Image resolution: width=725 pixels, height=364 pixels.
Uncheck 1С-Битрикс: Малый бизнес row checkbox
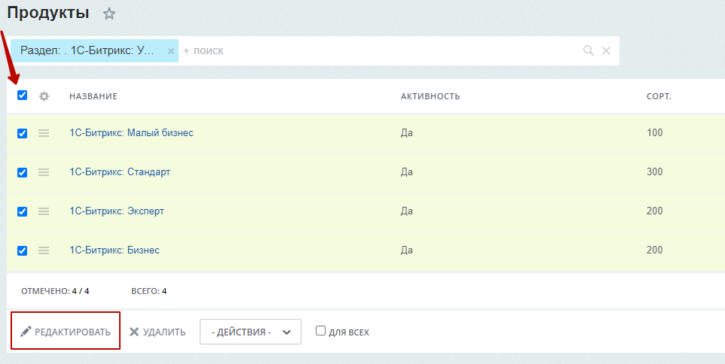[x=22, y=133]
